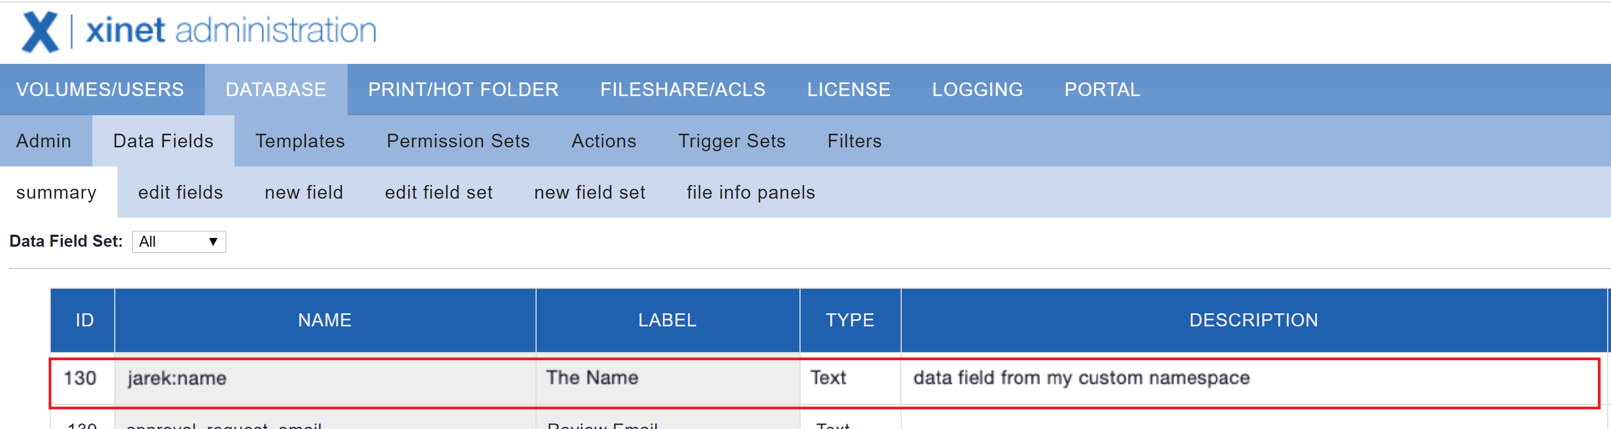This screenshot has width=1611, height=429.
Task: Open the Actions sub-tab
Action: coord(603,141)
